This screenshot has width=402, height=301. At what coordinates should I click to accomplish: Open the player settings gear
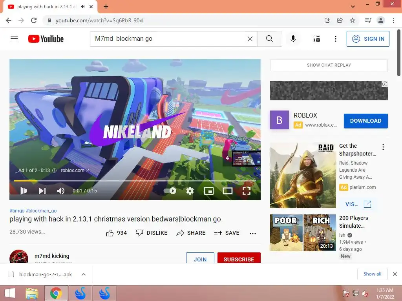190,191
